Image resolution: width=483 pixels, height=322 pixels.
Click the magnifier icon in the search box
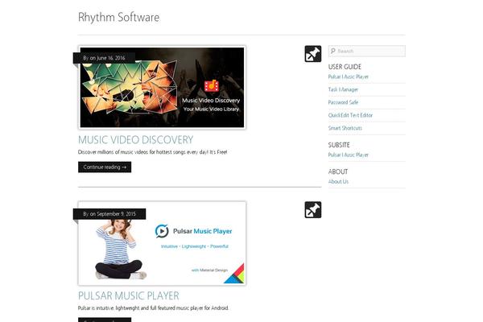(332, 52)
